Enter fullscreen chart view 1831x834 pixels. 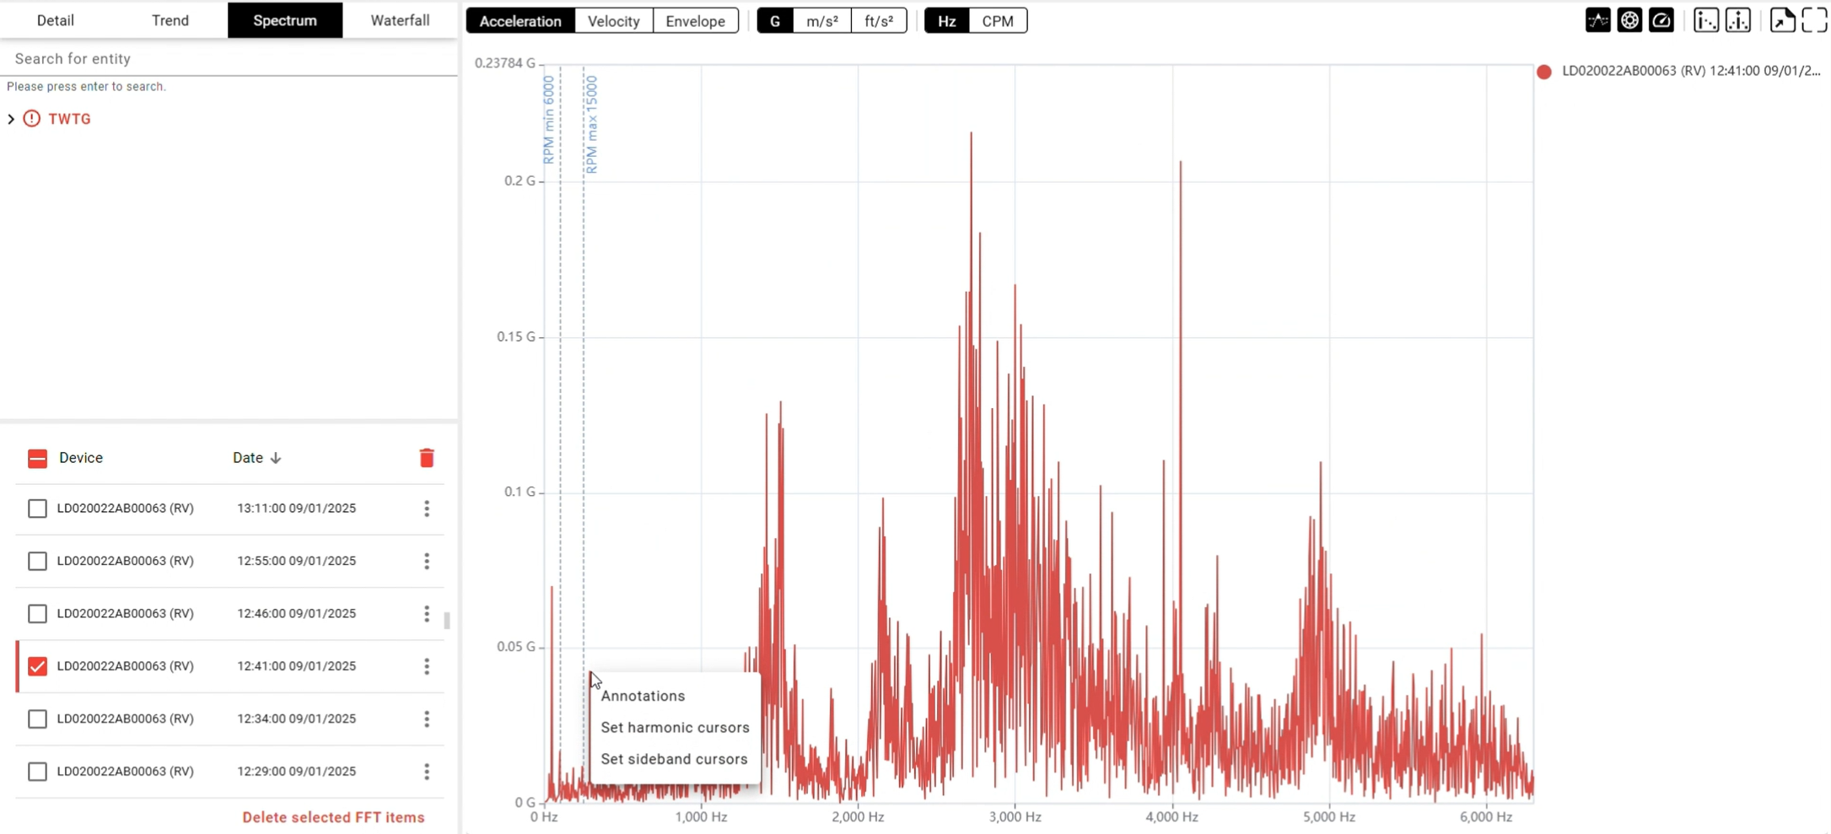pos(1814,20)
